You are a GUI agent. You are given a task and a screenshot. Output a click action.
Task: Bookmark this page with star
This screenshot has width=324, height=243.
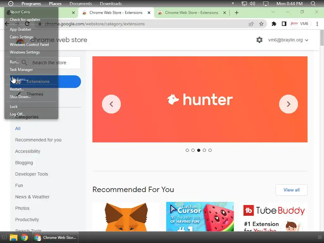coord(261,24)
